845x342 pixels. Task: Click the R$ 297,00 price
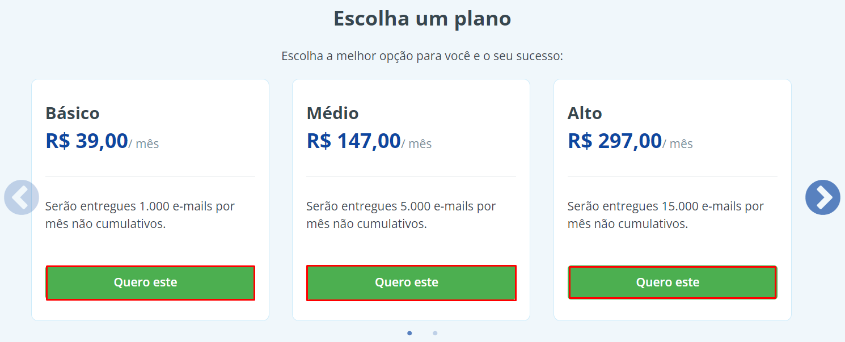(615, 141)
